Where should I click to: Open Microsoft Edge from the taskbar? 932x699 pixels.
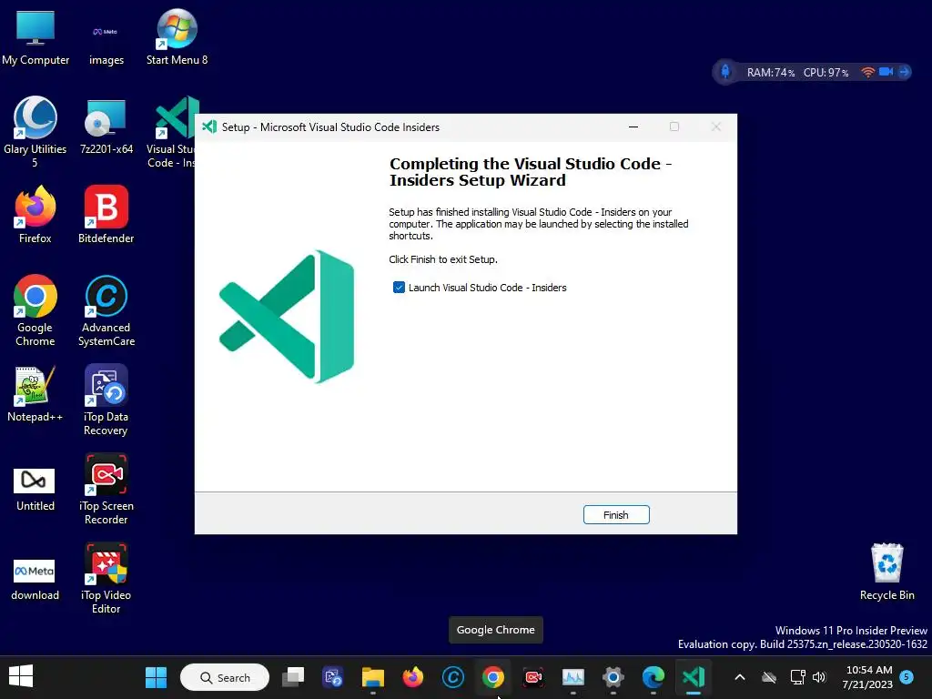pos(653,677)
